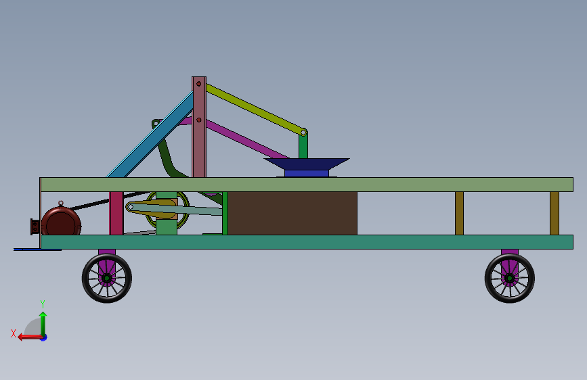Click the pin joining yellow and green links
Viewport: 587px width, 380px height.
point(303,133)
